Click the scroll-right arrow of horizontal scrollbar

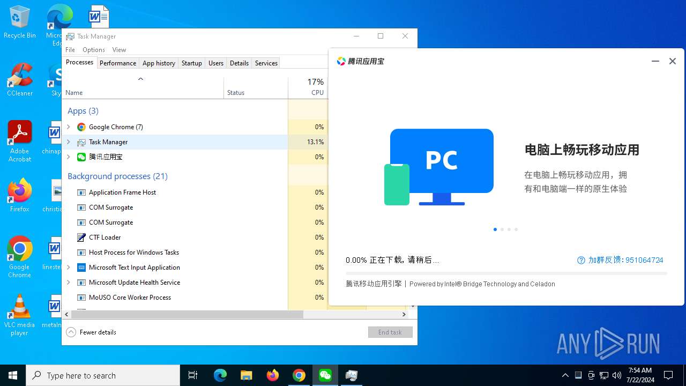pyautogui.click(x=404, y=315)
